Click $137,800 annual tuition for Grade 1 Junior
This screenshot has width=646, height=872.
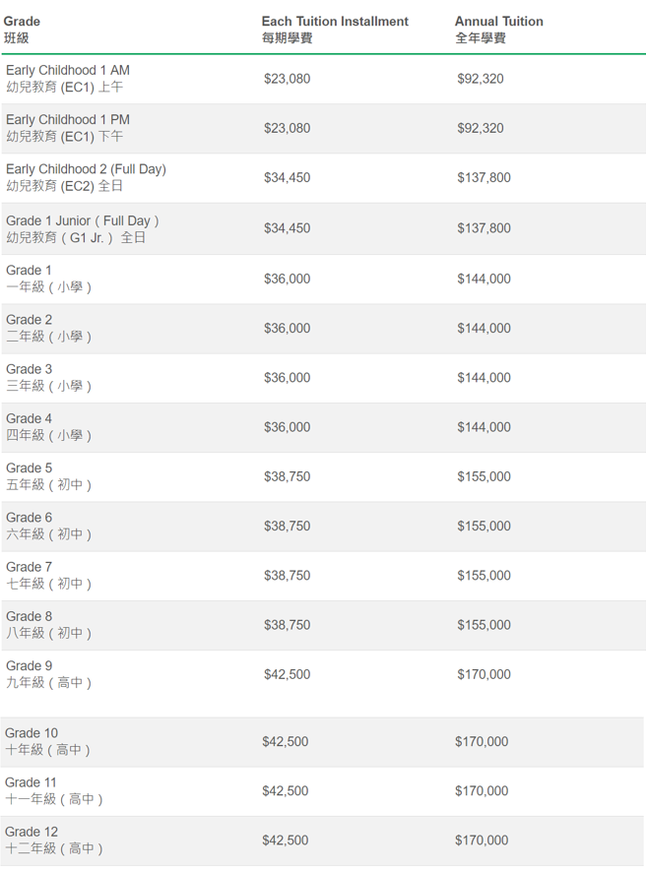click(x=484, y=228)
